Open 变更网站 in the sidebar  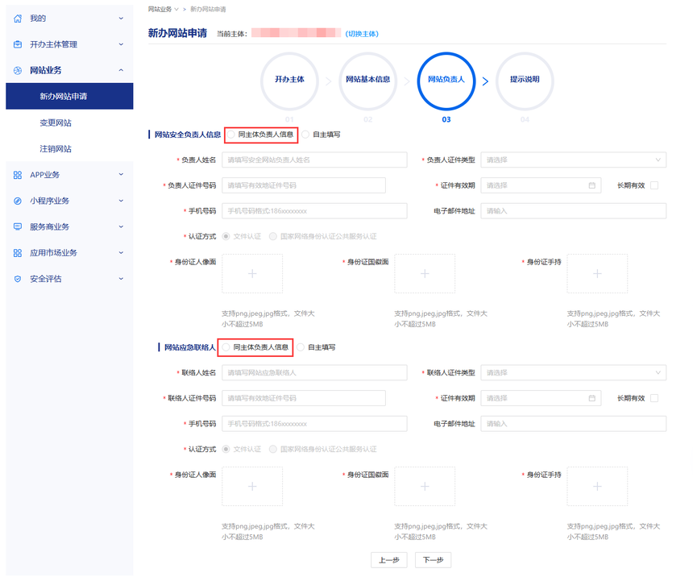point(56,122)
